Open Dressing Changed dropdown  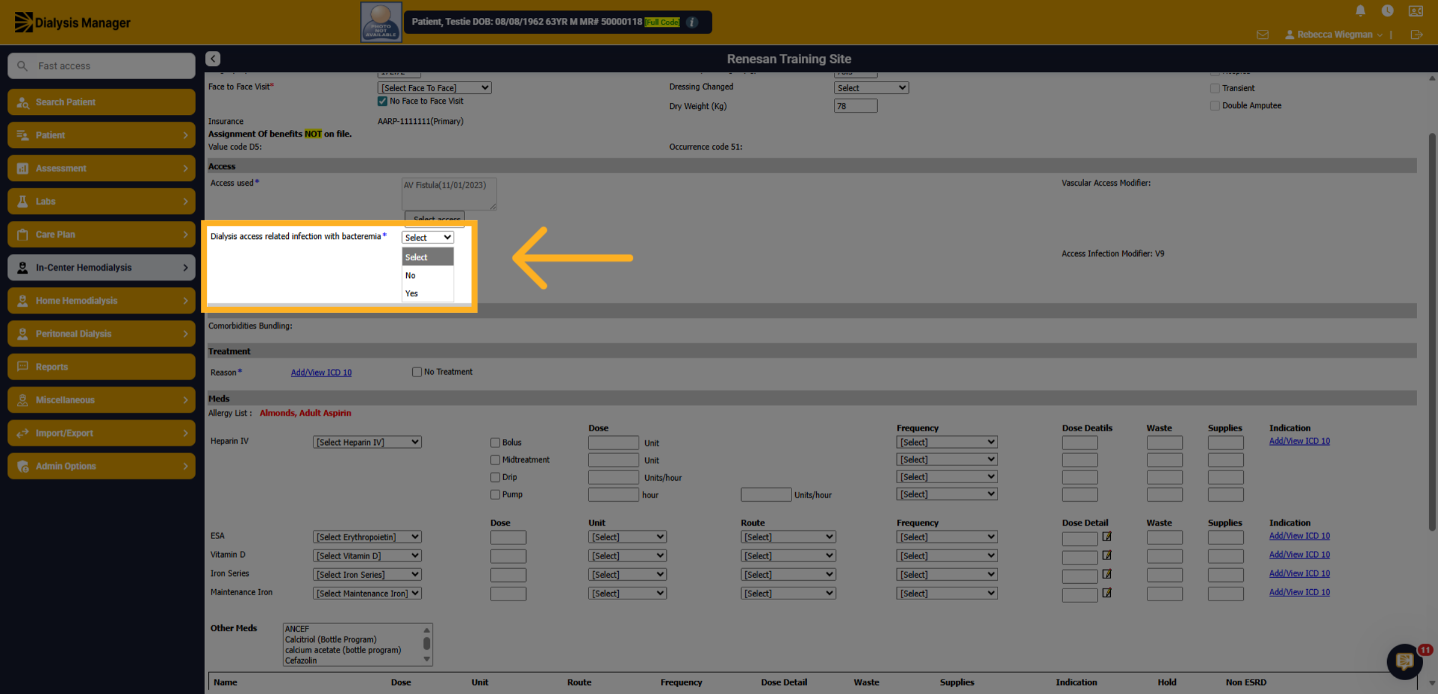(x=871, y=87)
